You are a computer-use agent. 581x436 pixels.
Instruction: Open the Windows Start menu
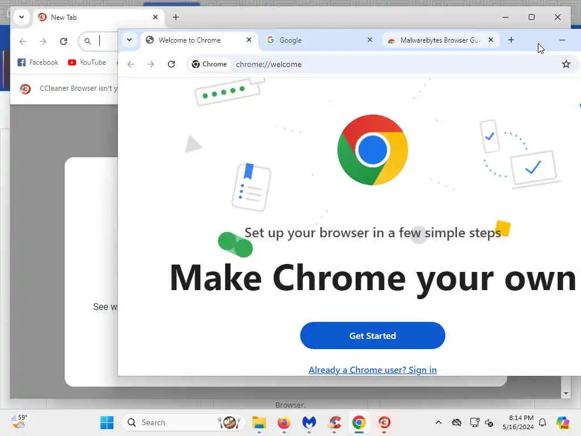(x=107, y=422)
